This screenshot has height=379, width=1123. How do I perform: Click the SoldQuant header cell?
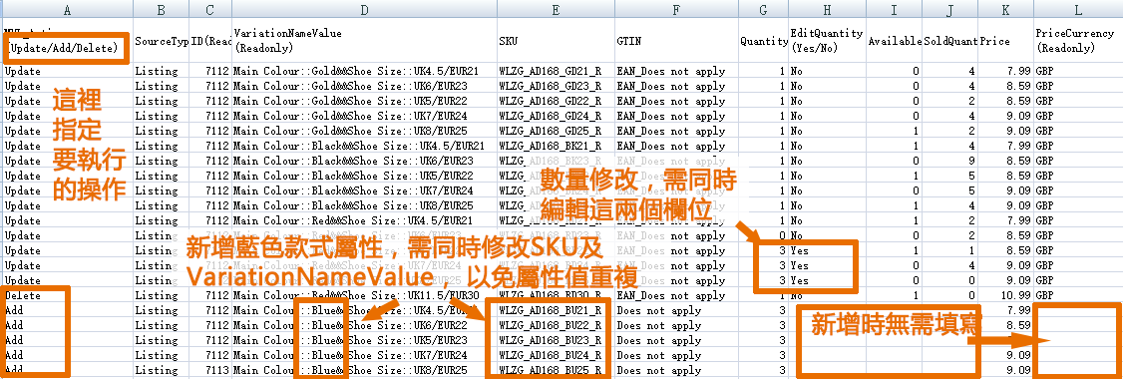[949, 41]
